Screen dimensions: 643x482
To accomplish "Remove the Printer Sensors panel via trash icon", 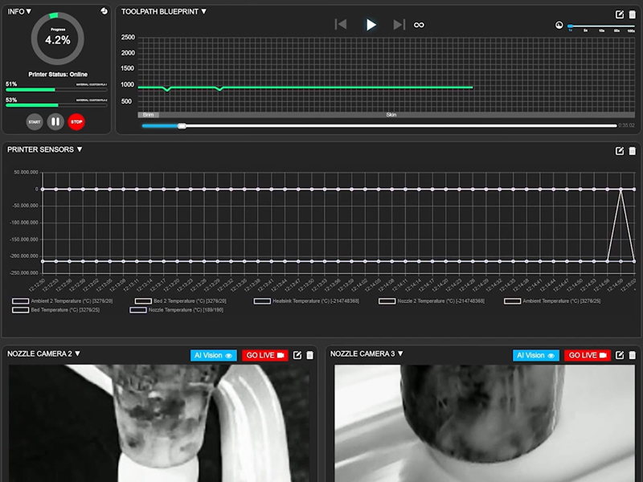I will pyautogui.click(x=632, y=151).
